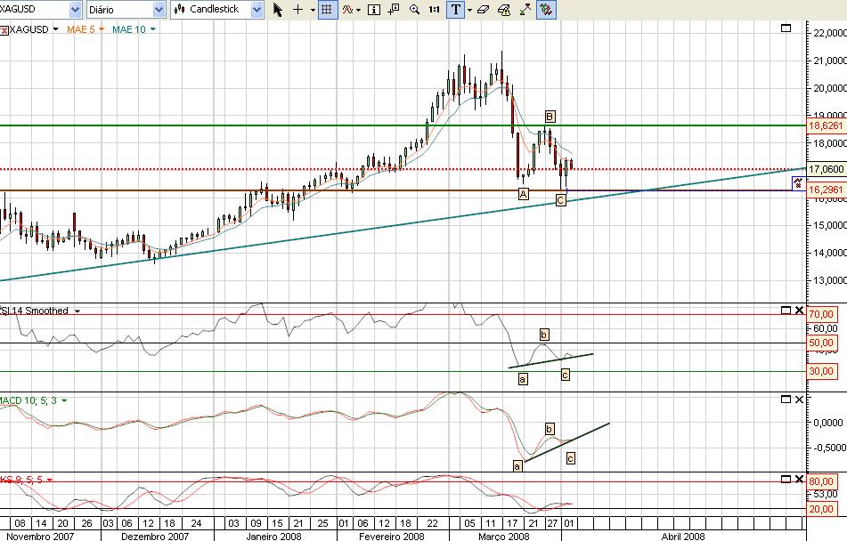This screenshot has height=541, width=847.
Task: Click the erase-all drawings icon
Action: (x=503, y=10)
